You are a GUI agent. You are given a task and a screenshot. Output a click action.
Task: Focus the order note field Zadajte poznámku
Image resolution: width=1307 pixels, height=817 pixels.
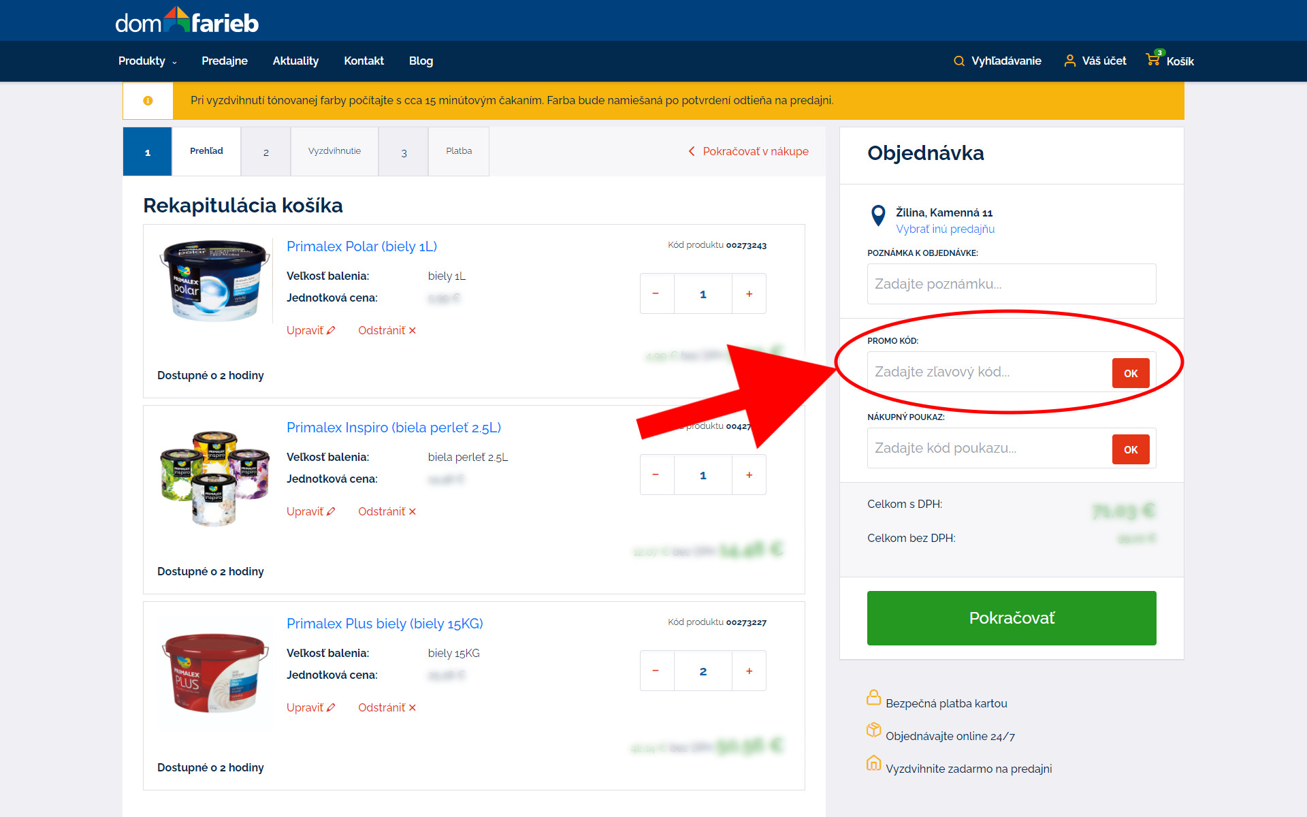click(x=1012, y=284)
